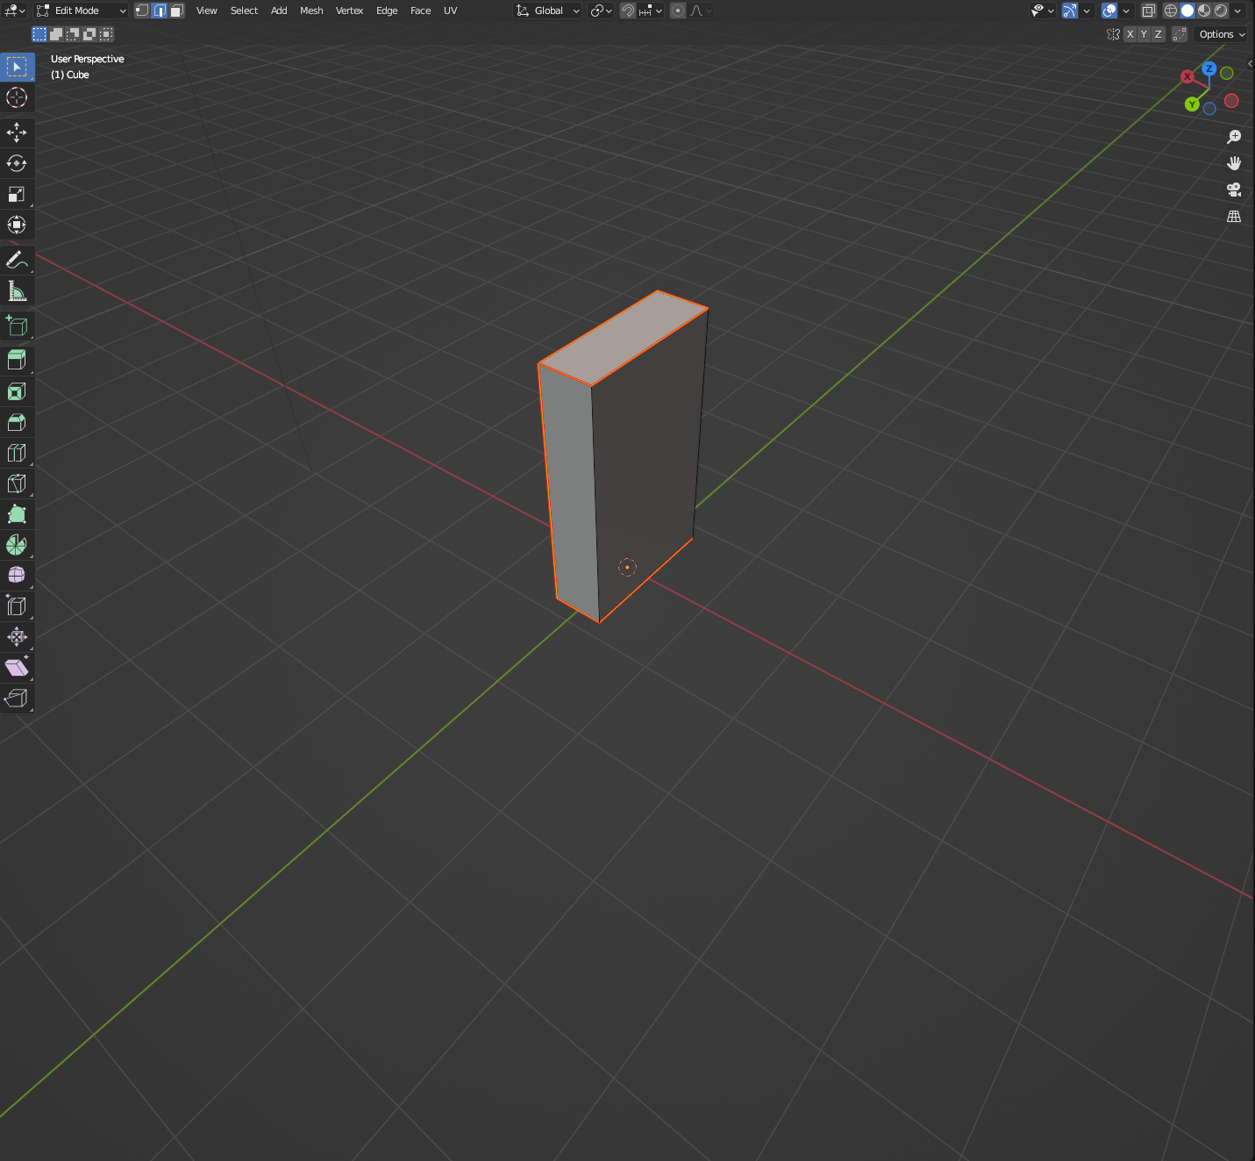Select the Rotate tool
The image size is (1255, 1161).
point(17,163)
